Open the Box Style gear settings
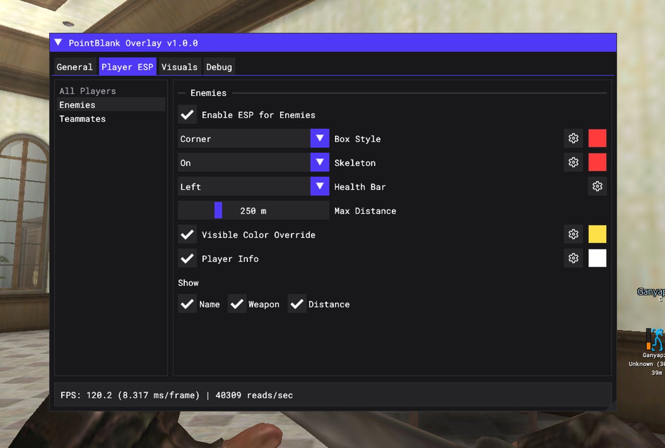This screenshot has width=665, height=448. (574, 138)
